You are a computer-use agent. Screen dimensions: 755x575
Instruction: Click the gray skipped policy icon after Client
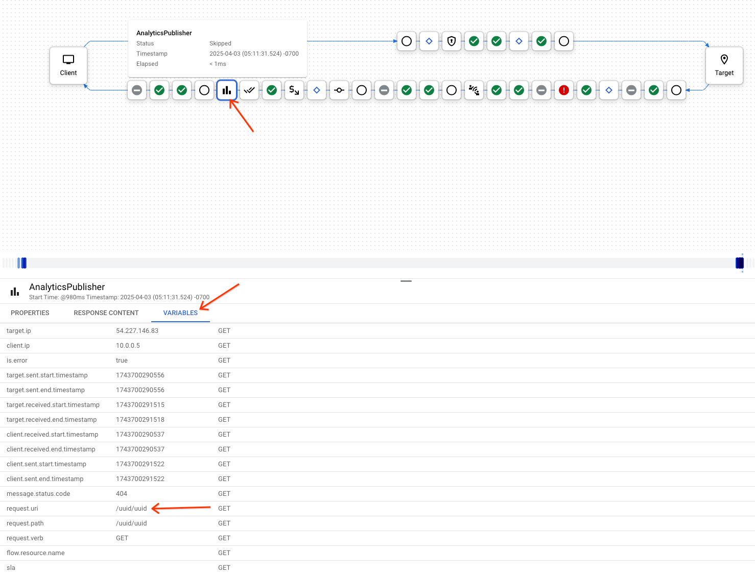click(137, 90)
